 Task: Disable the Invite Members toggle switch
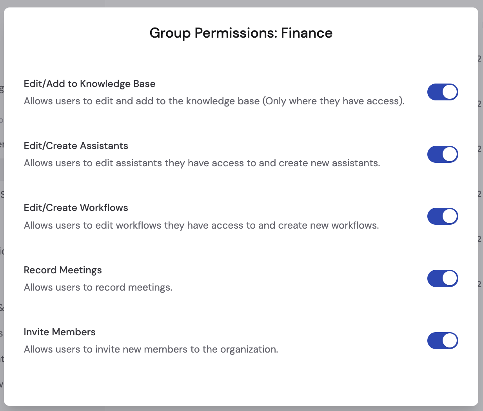click(443, 340)
